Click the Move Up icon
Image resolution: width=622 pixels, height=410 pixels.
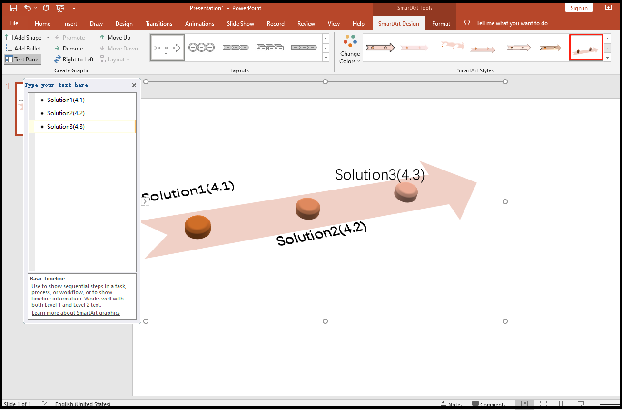pyautogui.click(x=102, y=37)
